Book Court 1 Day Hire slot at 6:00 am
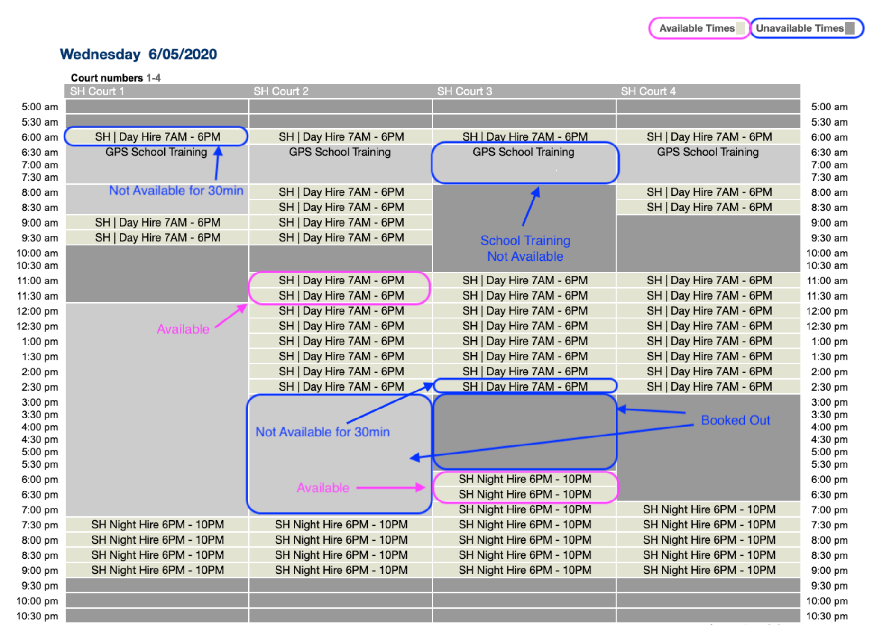The width and height of the screenshot is (883, 636). 157,137
